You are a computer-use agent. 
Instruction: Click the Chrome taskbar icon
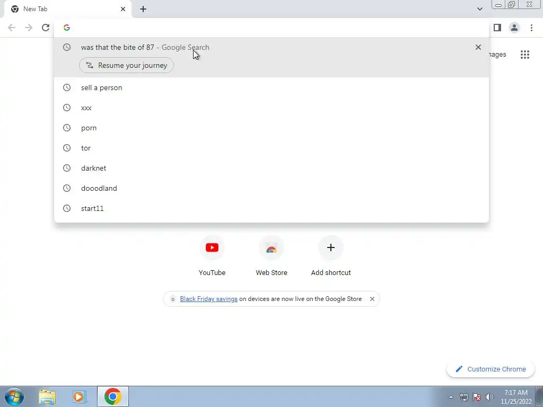pos(113,396)
